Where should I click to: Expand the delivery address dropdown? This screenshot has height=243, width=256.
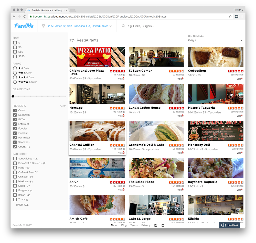tap(111, 26)
